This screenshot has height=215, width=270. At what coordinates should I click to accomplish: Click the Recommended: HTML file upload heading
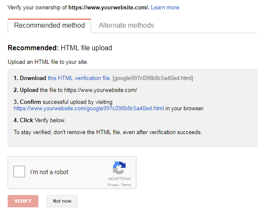pyautogui.click(x=60, y=48)
